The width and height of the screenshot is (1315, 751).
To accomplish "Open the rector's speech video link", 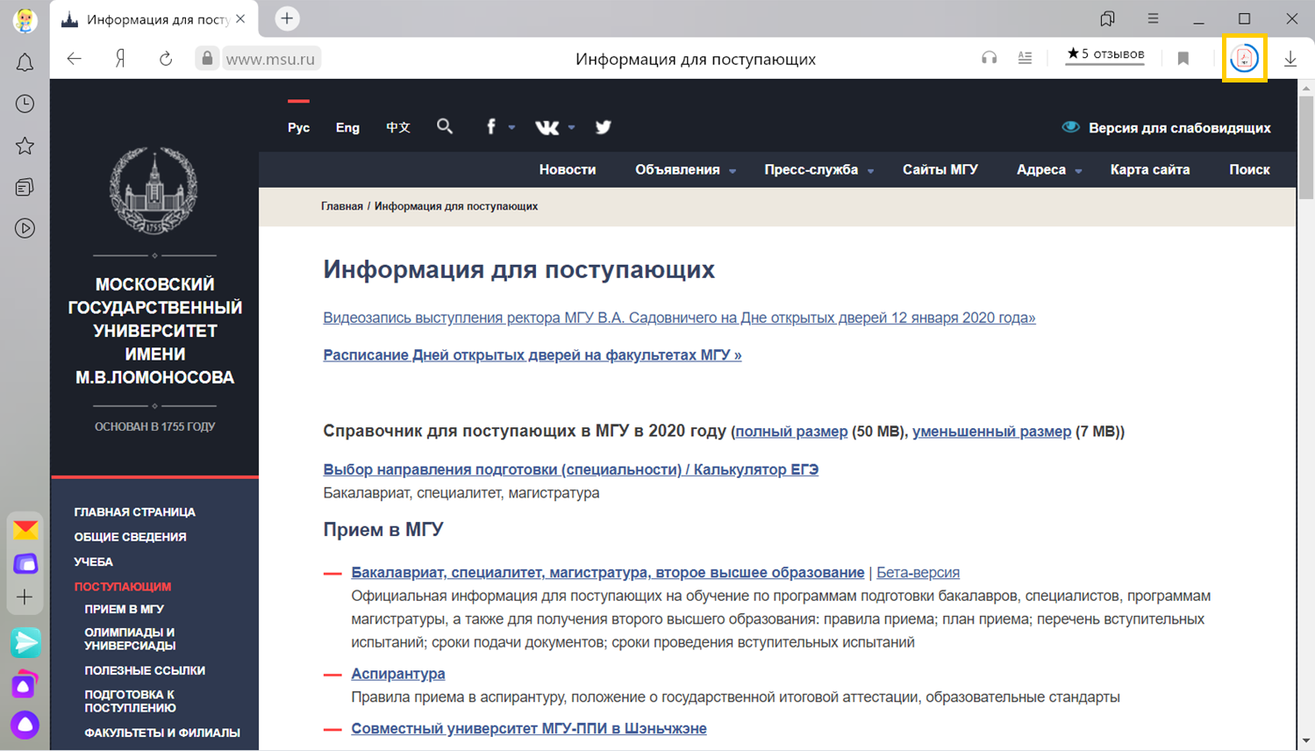I will pyautogui.click(x=679, y=318).
